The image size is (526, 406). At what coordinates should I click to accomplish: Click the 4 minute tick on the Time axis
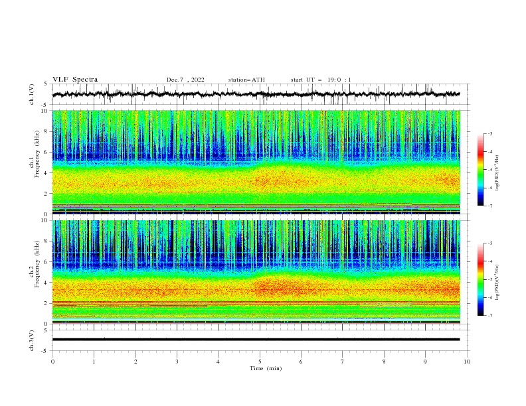[218, 362]
